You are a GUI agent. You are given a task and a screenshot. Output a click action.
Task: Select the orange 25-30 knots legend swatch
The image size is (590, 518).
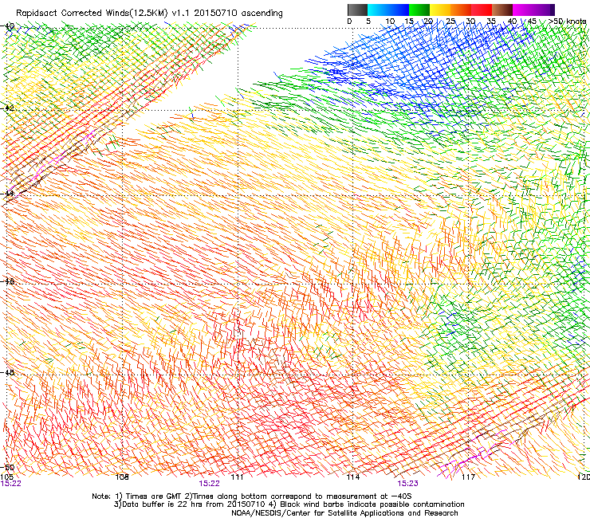pos(461,10)
